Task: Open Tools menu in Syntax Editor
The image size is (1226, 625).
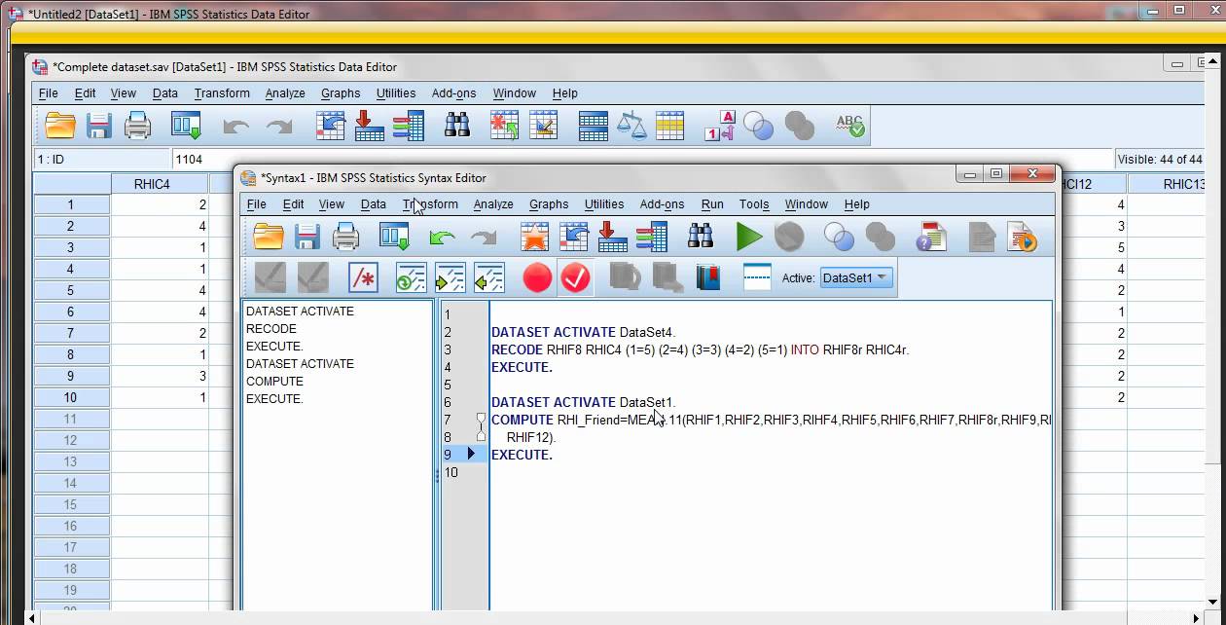Action: (x=754, y=204)
